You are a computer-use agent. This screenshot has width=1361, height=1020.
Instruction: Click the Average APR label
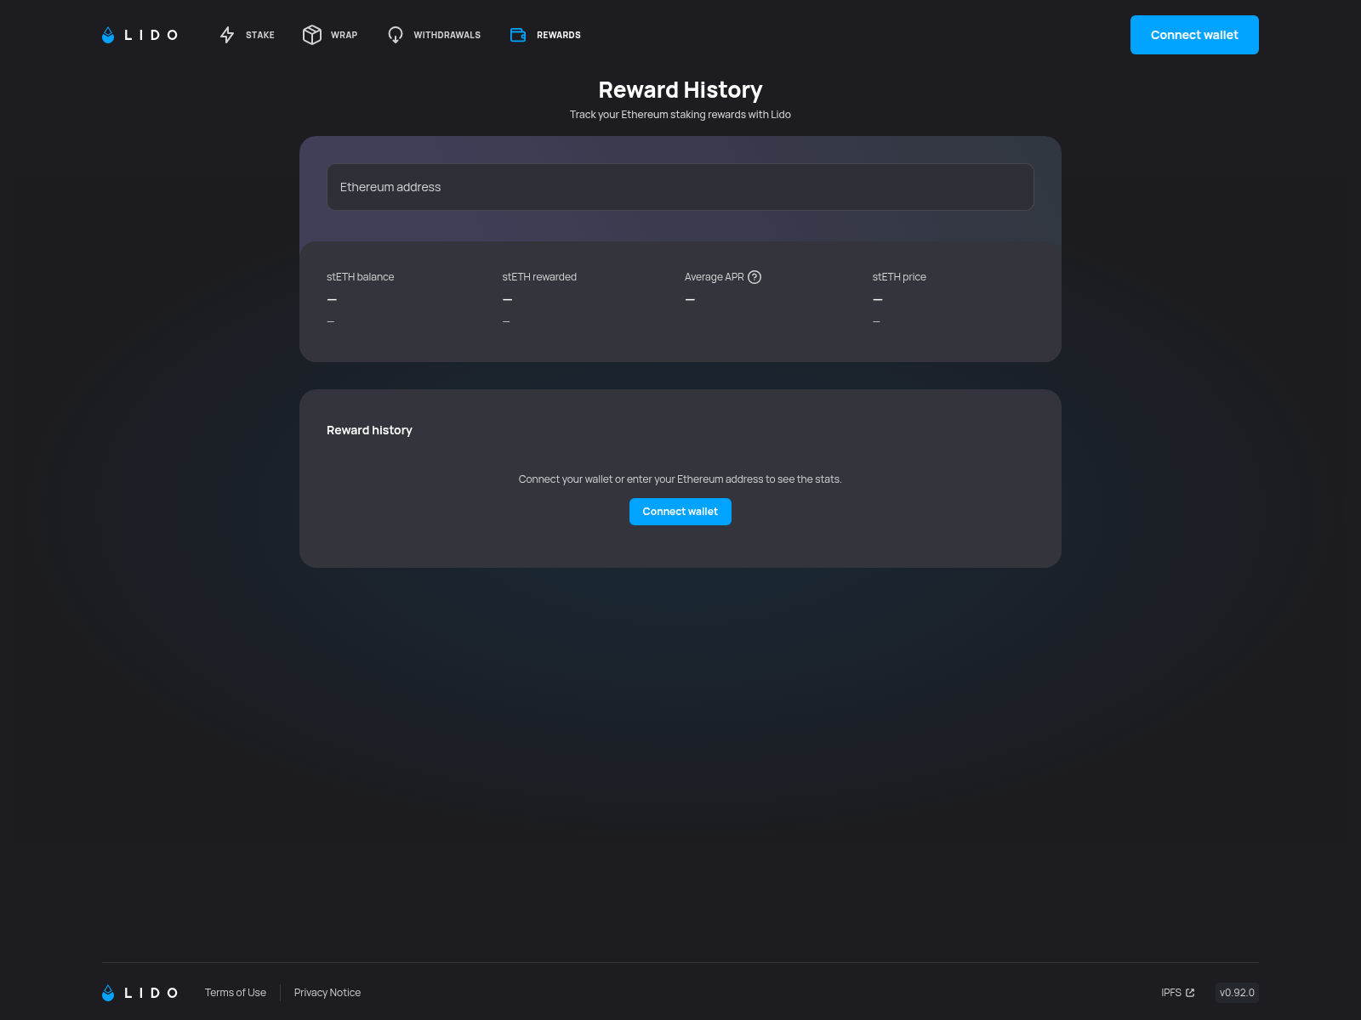pos(715,277)
